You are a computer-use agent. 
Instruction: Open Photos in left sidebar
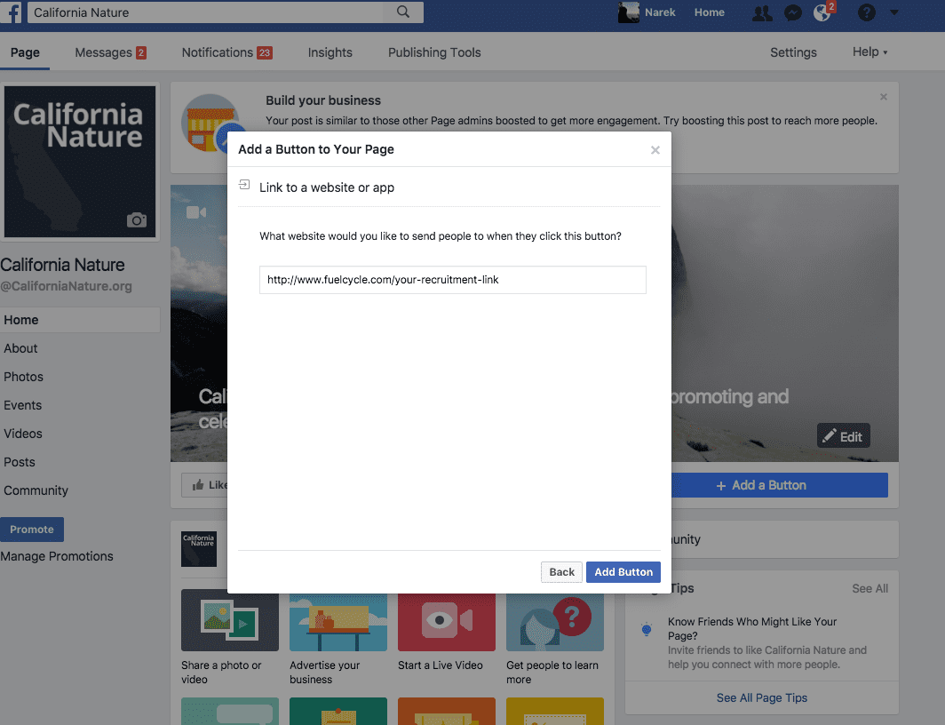pos(23,377)
